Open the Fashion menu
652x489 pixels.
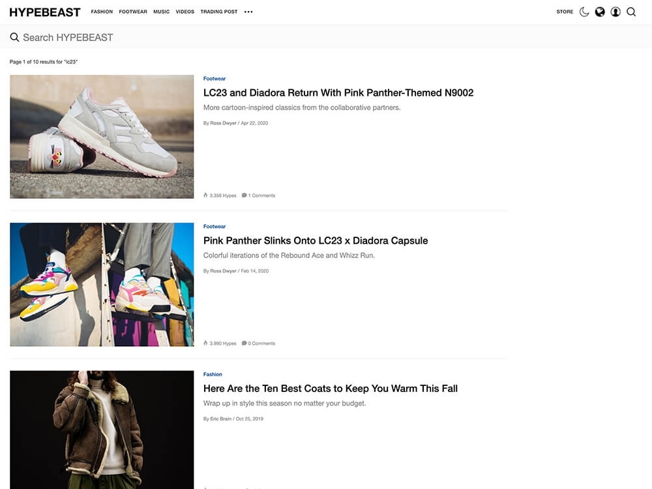(102, 12)
